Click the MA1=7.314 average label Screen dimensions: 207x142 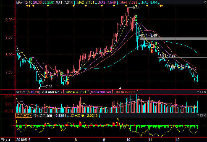64,2
